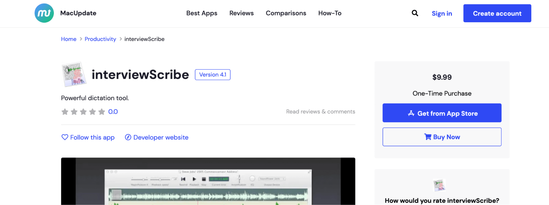Click the play button in screenshot preview
The image size is (549, 205).
coord(194,179)
